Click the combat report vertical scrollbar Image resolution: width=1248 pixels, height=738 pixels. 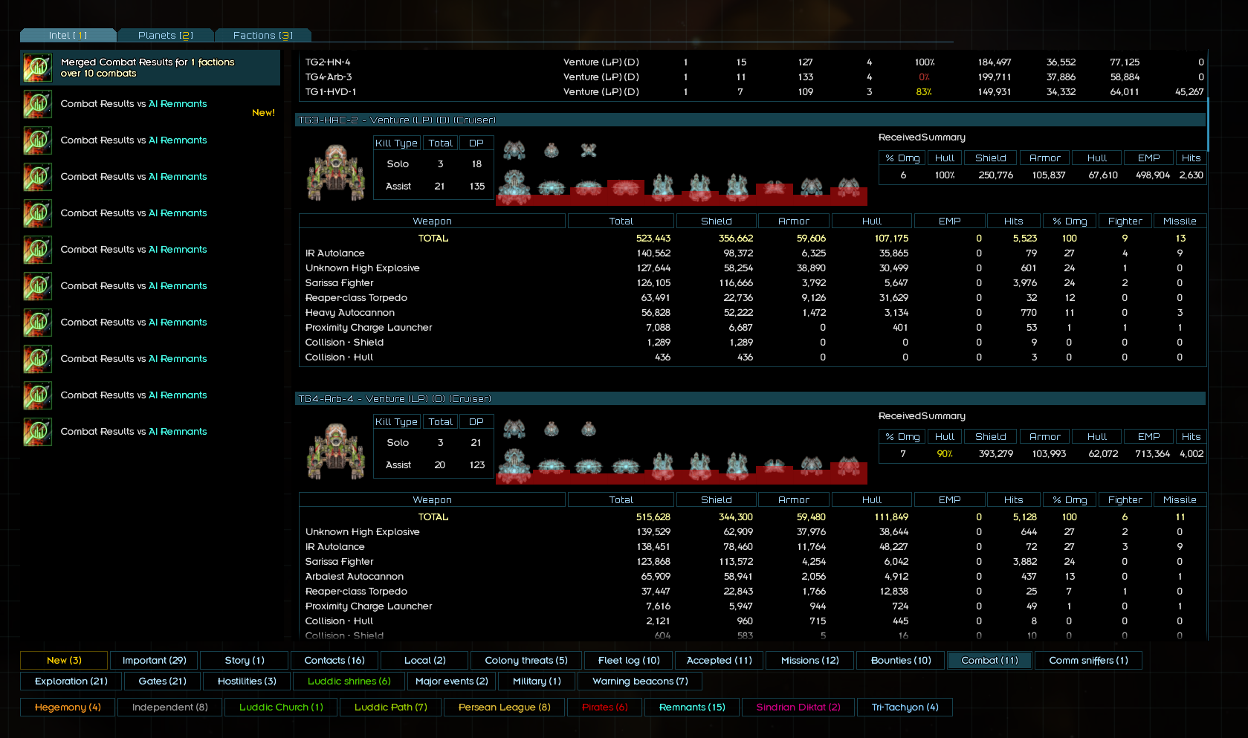pos(1208,125)
